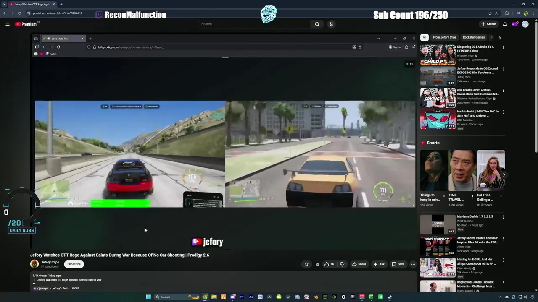Viewport: 538px width, 302px height.
Task: Open options for Hazbin Hotel video
Action: (503, 112)
